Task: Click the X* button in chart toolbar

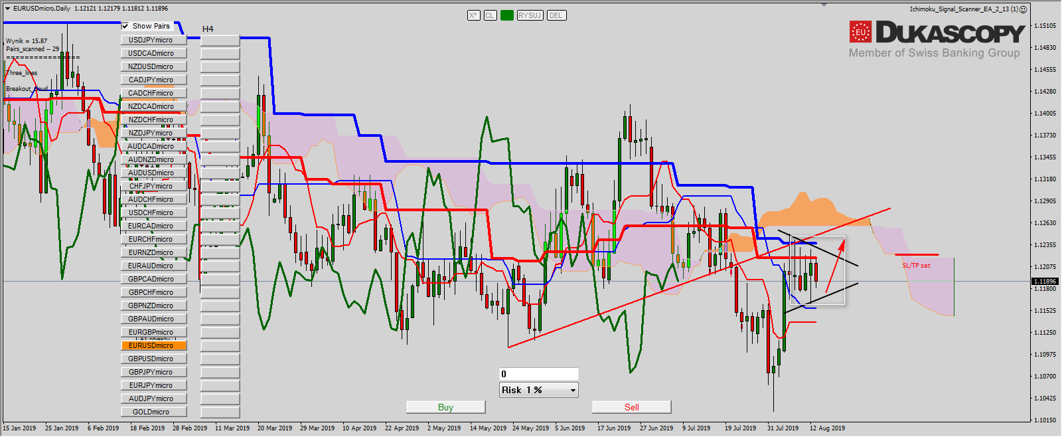Action: (473, 15)
